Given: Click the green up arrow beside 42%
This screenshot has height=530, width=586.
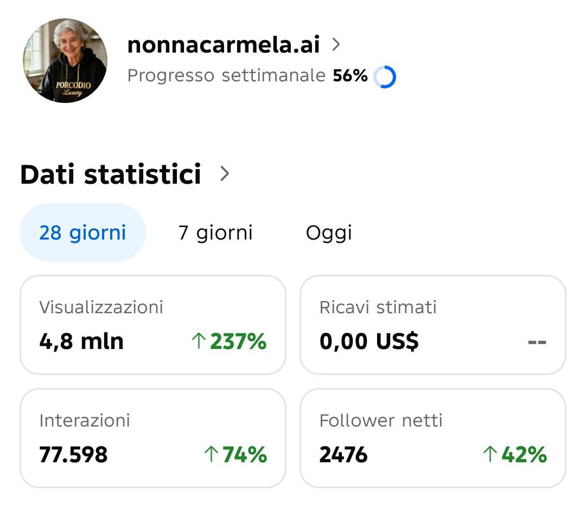Looking at the screenshot, I should pos(489,455).
